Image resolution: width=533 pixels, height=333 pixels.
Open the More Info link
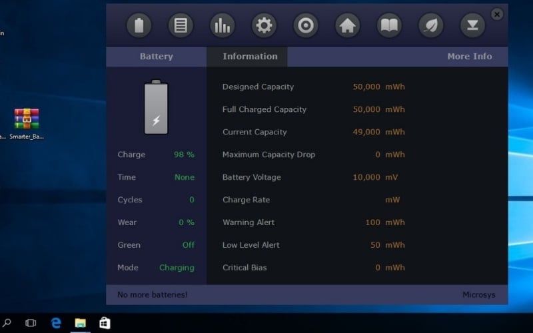point(470,57)
